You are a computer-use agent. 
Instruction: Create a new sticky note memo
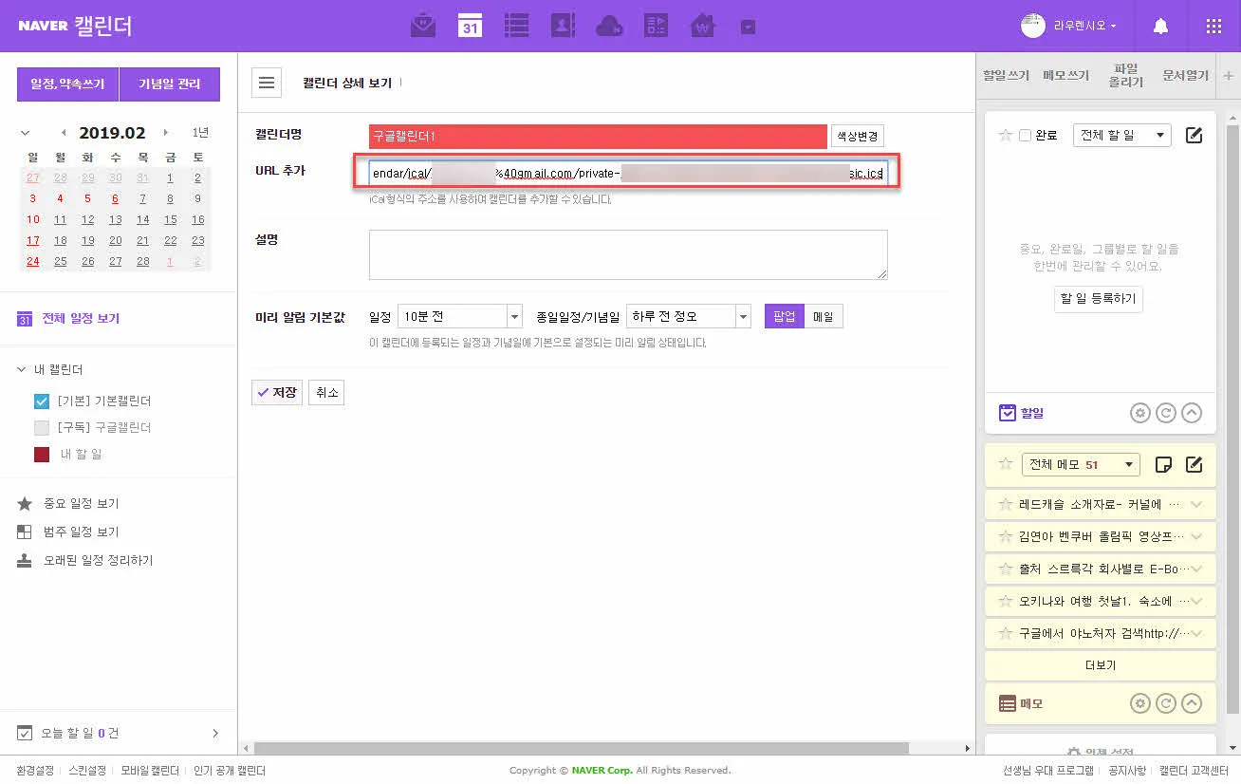(x=1164, y=464)
